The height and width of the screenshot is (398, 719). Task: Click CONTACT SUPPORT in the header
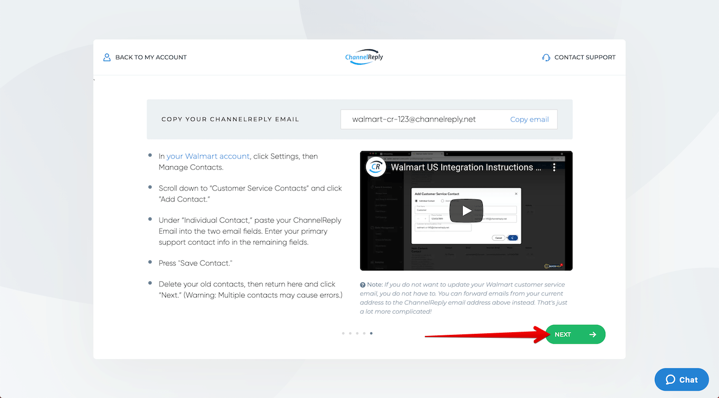tap(584, 57)
